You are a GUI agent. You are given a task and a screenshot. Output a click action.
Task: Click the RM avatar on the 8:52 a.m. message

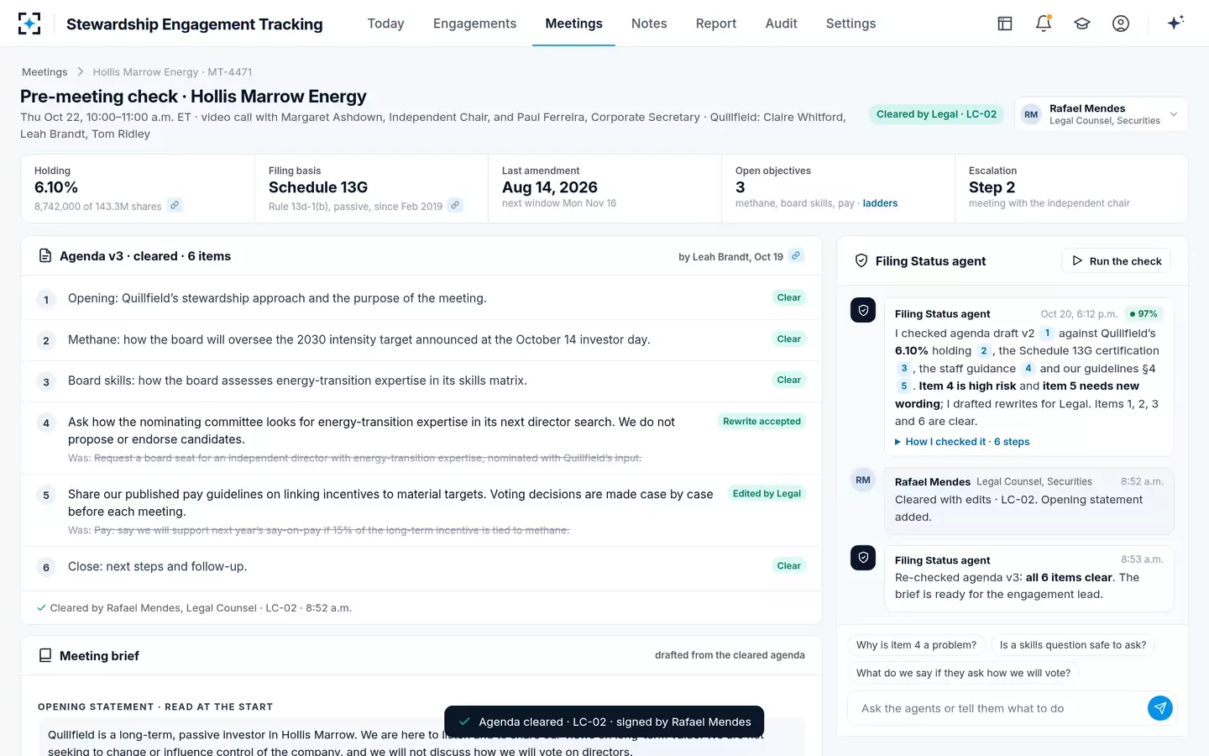pos(863,480)
